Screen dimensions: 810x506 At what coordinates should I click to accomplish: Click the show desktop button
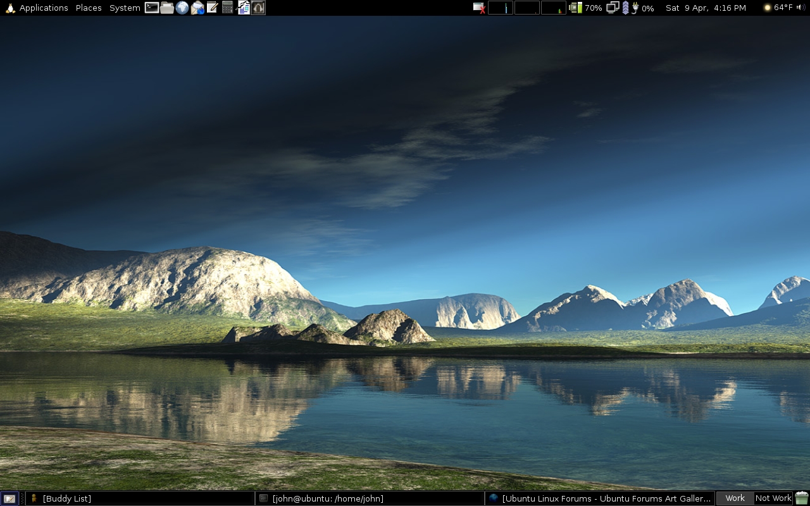click(9, 498)
